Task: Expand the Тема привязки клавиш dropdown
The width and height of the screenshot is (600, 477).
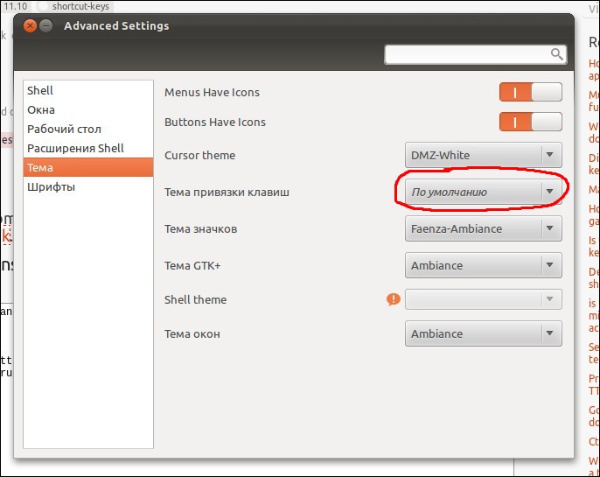Action: point(483,192)
